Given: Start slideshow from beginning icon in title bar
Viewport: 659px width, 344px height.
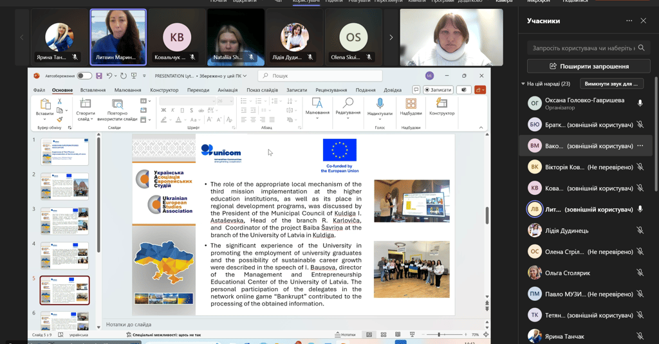Looking at the screenshot, I should [134, 76].
